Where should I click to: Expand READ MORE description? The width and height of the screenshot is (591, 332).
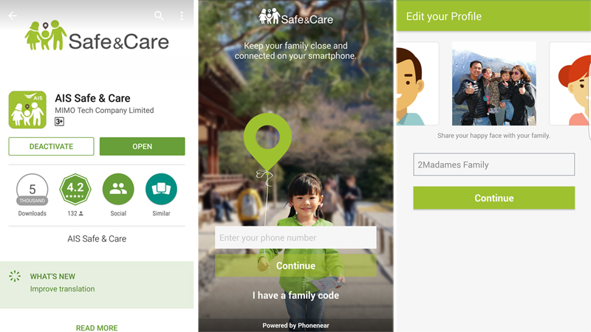tap(97, 328)
